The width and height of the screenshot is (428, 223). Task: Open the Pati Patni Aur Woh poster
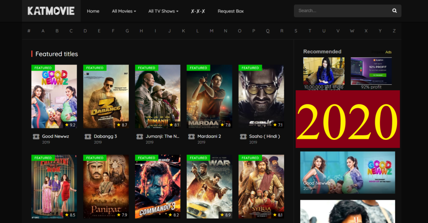(x=54, y=187)
